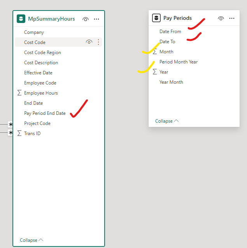
Task: Select the Pay Periods table title
Action: coord(177,18)
